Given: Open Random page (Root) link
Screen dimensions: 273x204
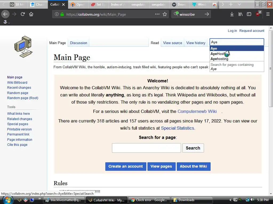Looking at the screenshot, I should click(x=23, y=98).
